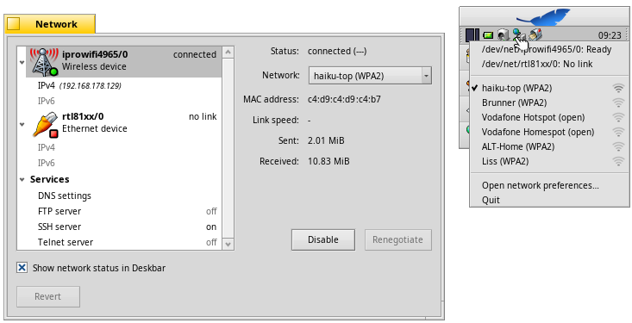The image size is (632, 323).
Task: Choose Open network preferences… menu item
Action: coord(549,185)
